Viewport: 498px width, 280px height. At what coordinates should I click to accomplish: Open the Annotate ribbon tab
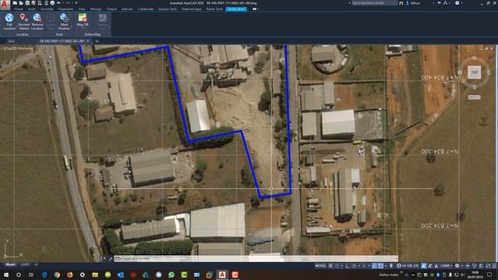(x=47, y=9)
